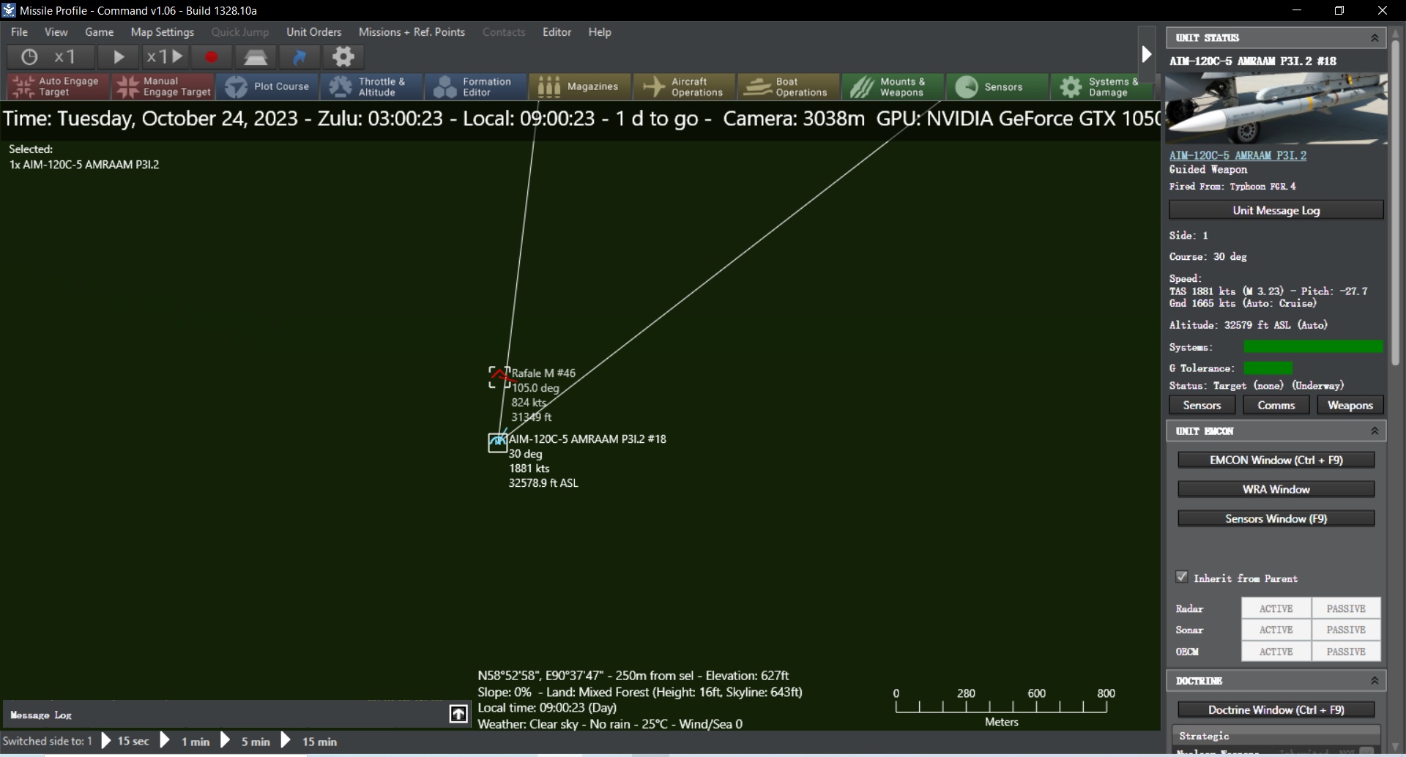Open the Map Settings menu
1406x757 pixels.
(x=162, y=32)
